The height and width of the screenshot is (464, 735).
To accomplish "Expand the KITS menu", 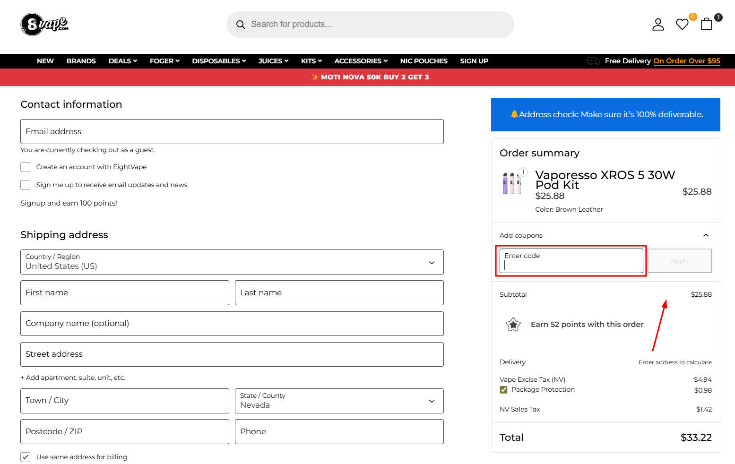I will click(x=311, y=61).
